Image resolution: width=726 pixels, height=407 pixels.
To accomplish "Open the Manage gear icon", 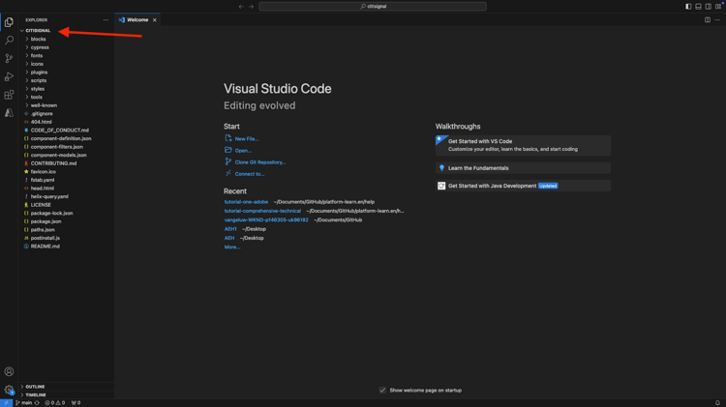I will pos(9,390).
